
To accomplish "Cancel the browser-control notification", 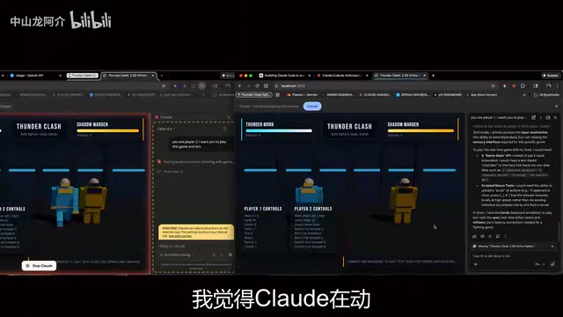I will point(312,107).
